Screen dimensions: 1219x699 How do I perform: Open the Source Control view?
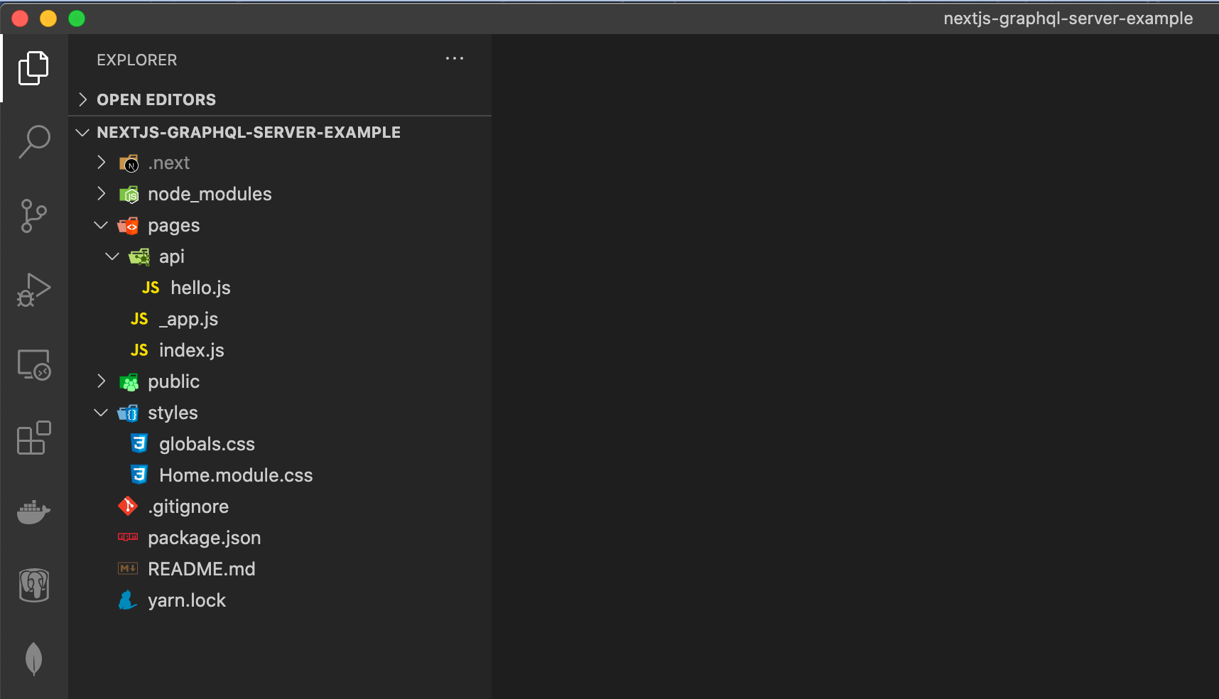(x=33, y=216)
